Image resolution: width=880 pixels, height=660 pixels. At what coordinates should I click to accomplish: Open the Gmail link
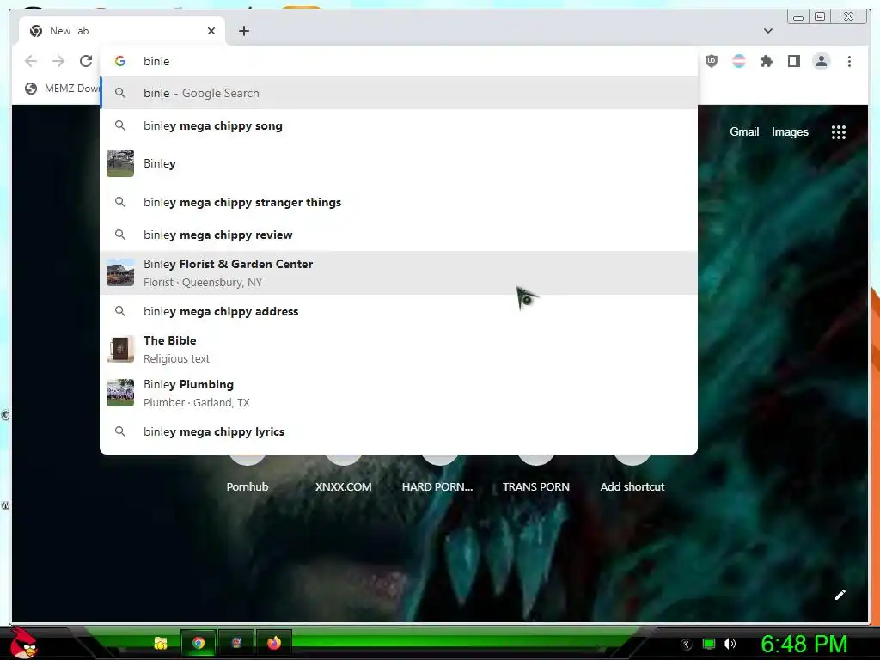(x=744, y=131)
